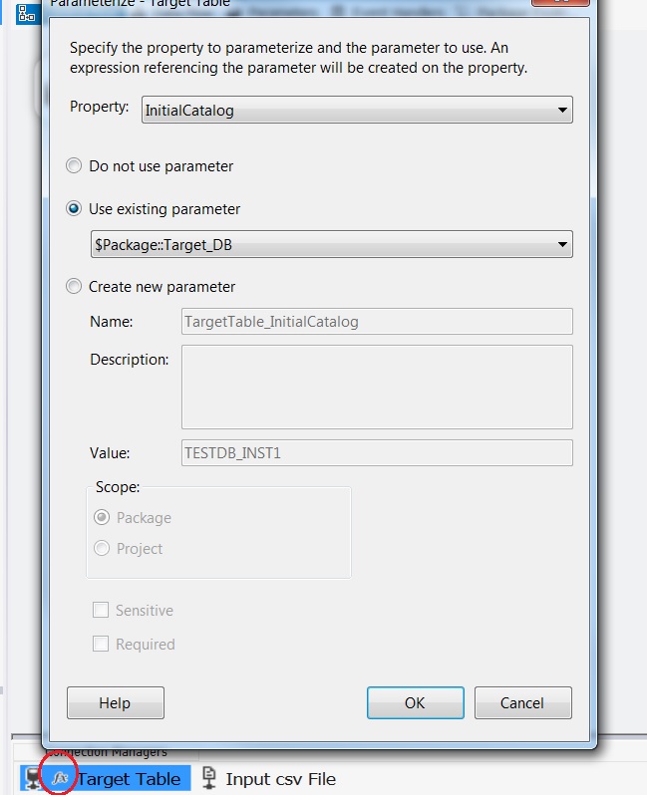Click the Input csv File connection icon

pyautogui.click(x=209, y=778)
